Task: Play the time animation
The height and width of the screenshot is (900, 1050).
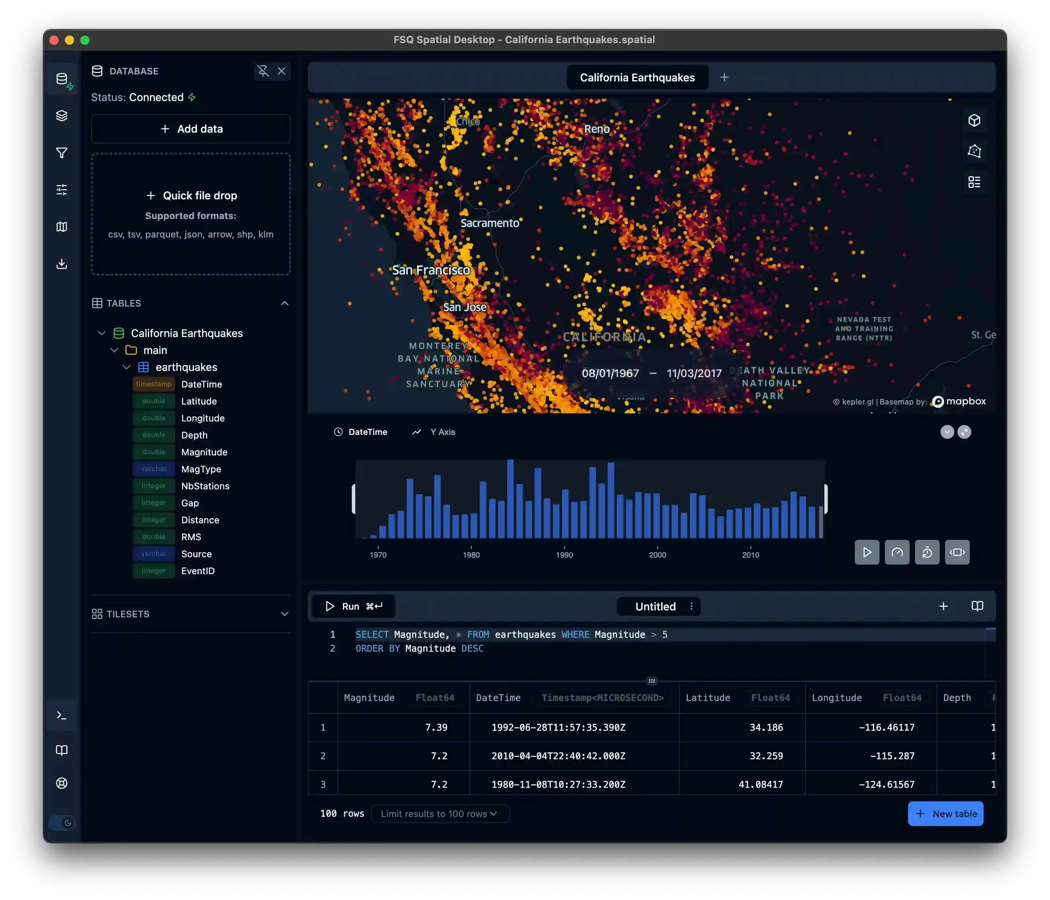Action: coord(866,552)
